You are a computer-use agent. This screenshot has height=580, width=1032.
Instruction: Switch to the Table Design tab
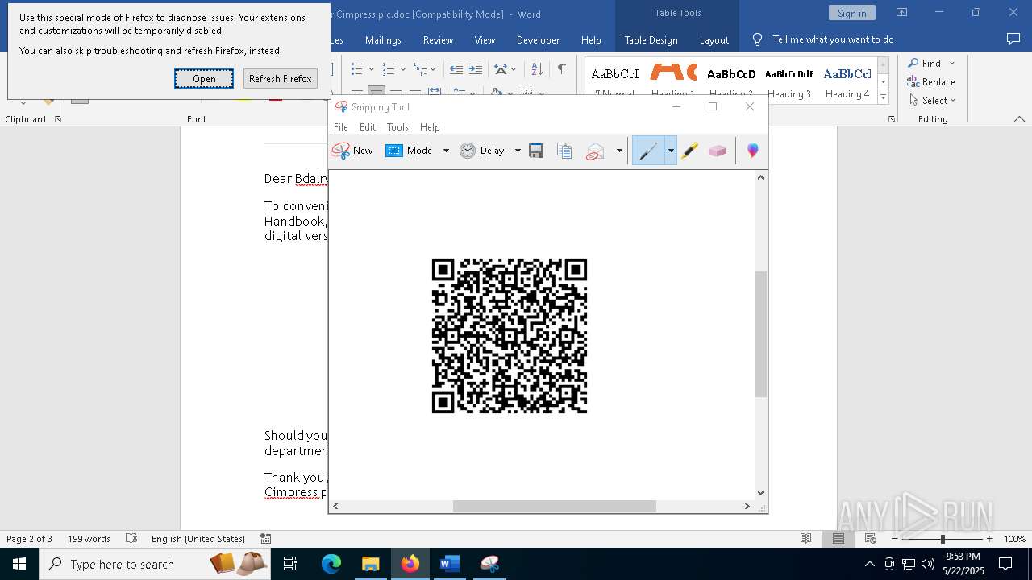[651, 39]
